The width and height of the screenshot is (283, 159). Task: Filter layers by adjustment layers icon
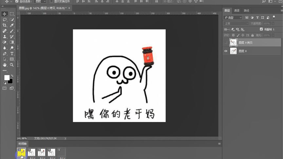[252, 17]
